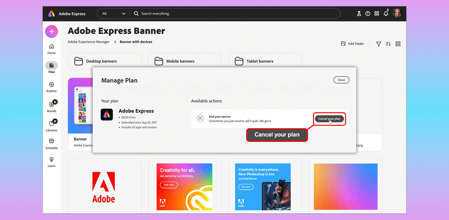The image size is (449, 220).
Task: Click the 'Available actions' label
Action: (206, 101)
